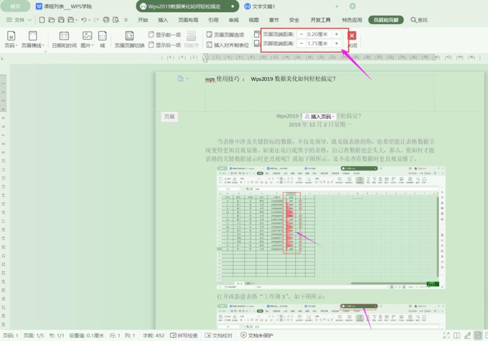Switch to the 引用 ribbon tab
Screen dimensions: 488x341
point(213,20)
